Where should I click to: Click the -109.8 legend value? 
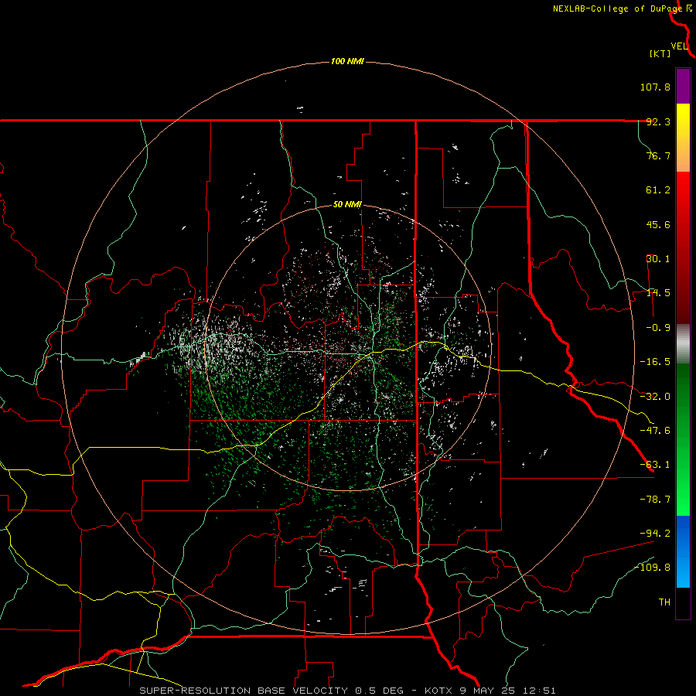pos(652,568)
